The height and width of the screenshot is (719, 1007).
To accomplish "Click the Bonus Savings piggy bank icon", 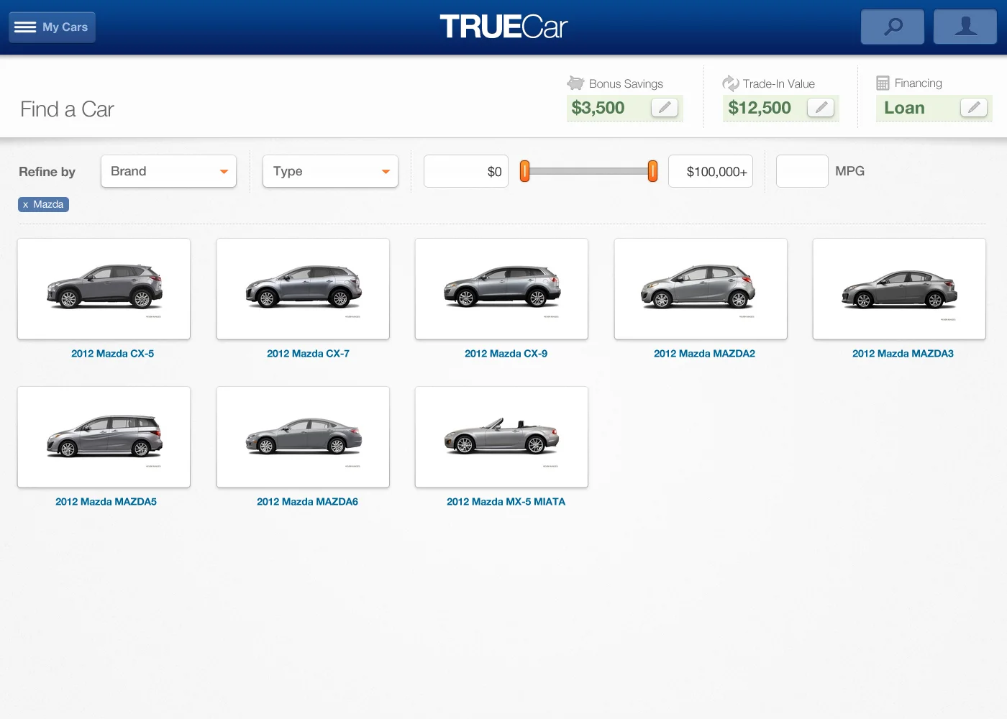I will click(x=575, y=83).
